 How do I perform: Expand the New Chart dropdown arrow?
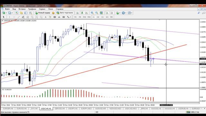click(x=6, y=13)
